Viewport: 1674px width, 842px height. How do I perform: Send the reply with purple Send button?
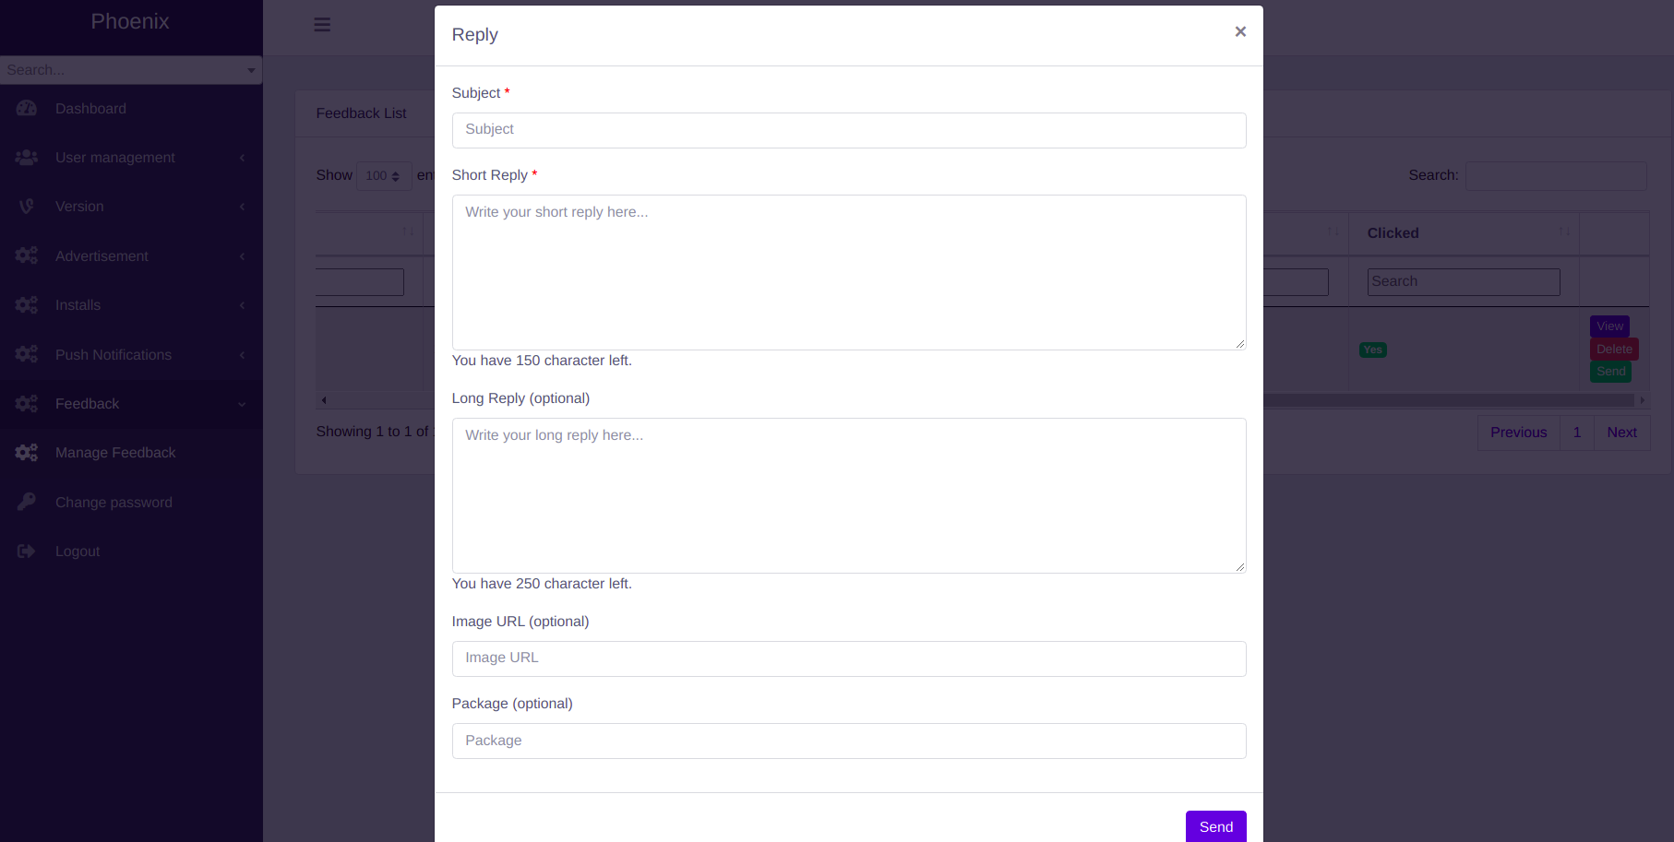1215,826
